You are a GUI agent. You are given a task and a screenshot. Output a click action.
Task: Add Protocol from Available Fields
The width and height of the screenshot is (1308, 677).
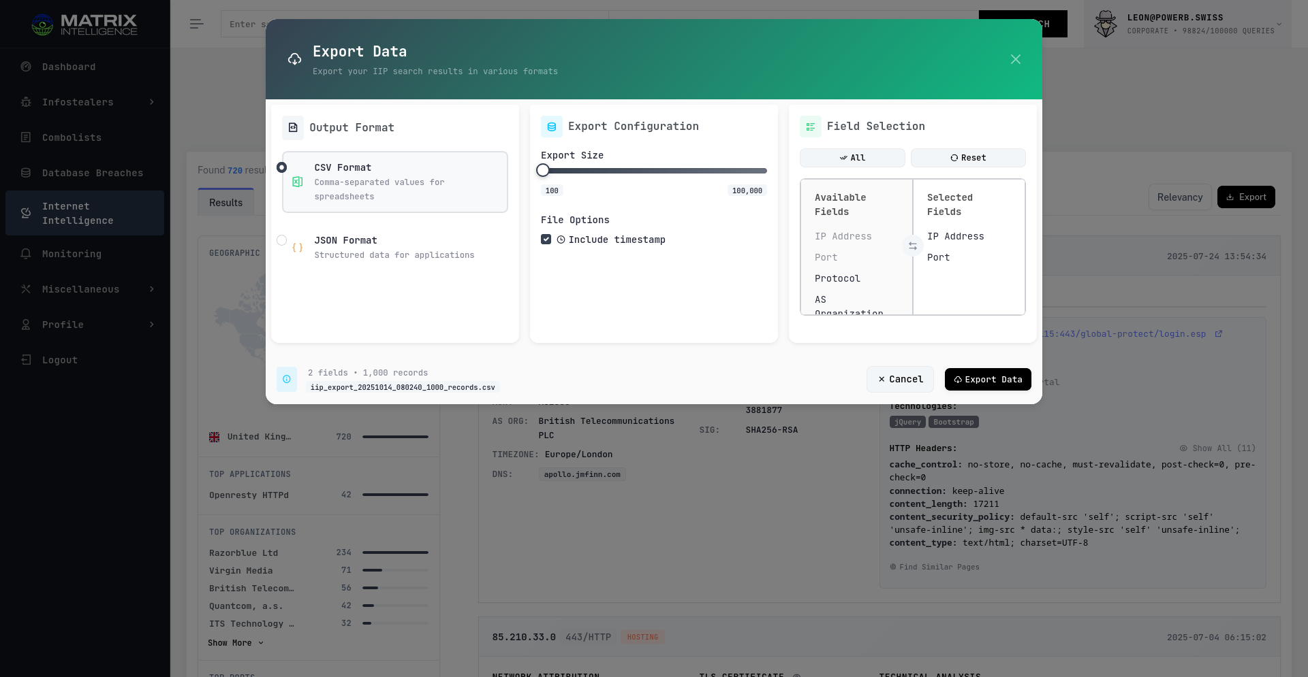837,278
